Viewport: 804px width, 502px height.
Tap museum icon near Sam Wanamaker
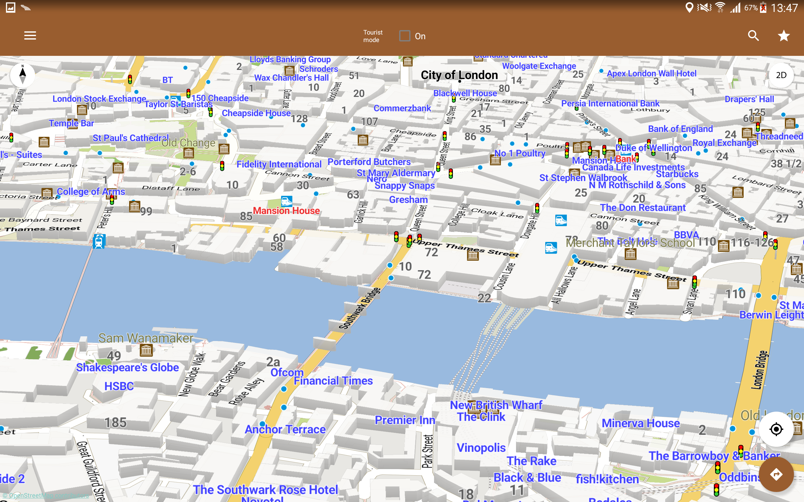pos(146,350)
